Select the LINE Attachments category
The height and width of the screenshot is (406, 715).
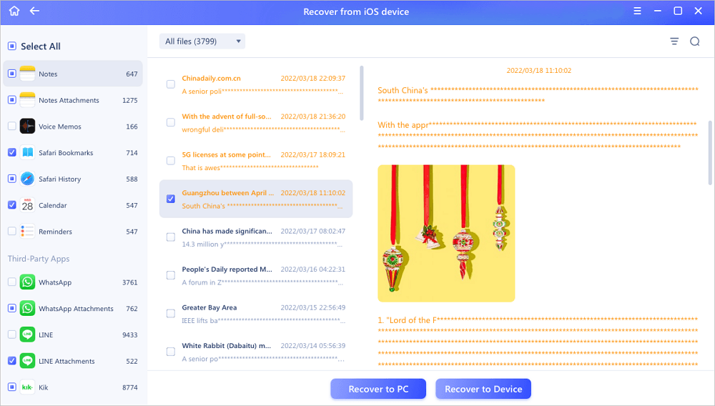73,361
